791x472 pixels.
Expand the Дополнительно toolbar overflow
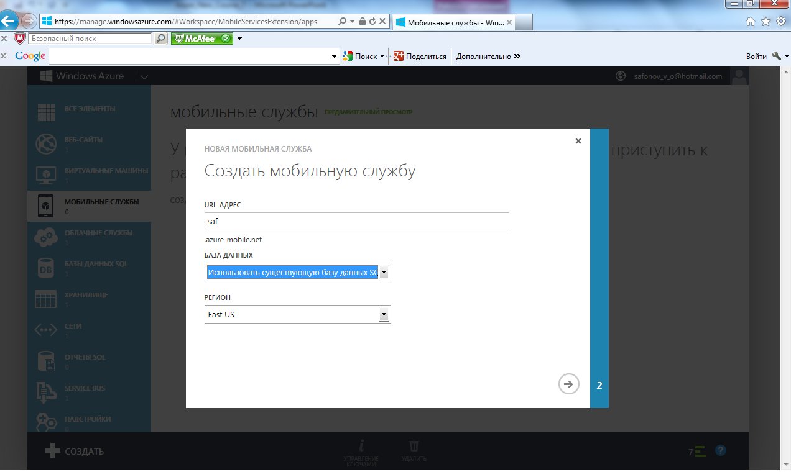pyautogui.click(x=517, y=57)
